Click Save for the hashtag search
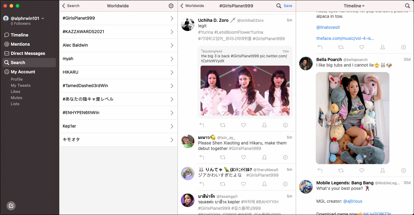 [288, 6]
